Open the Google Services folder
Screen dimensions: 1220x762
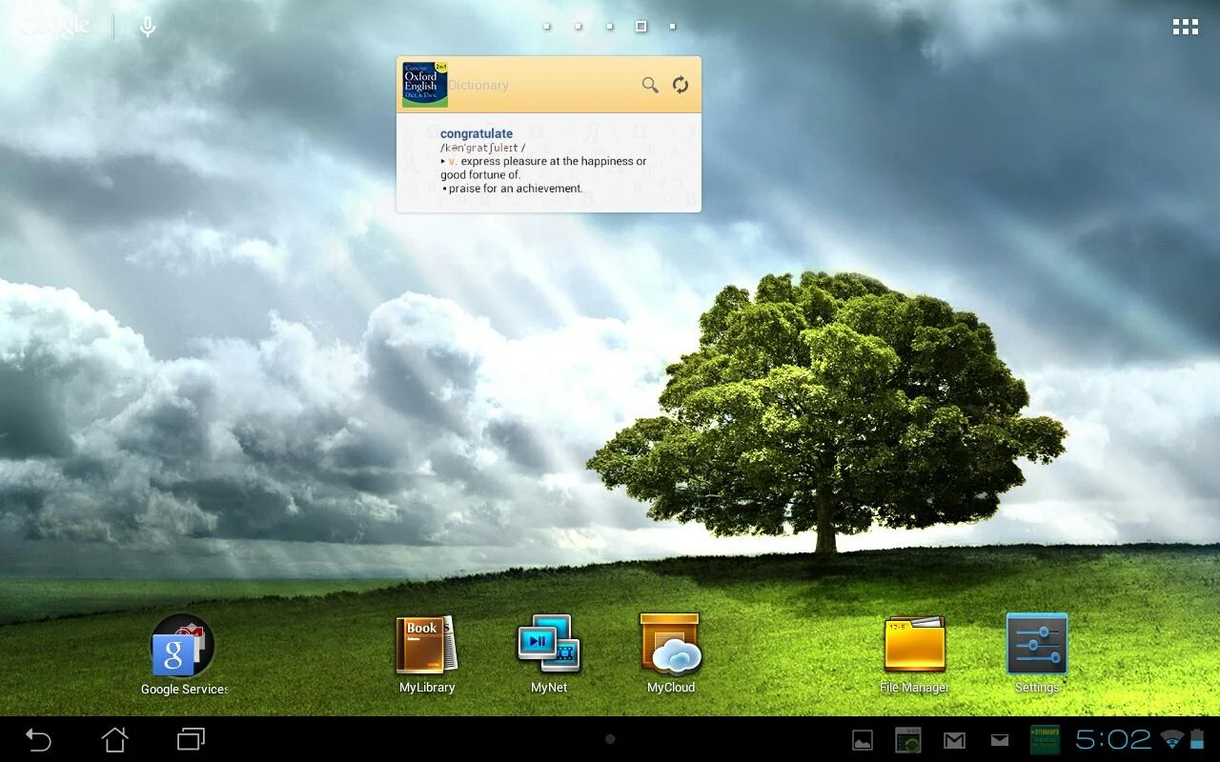pos(184,655)
